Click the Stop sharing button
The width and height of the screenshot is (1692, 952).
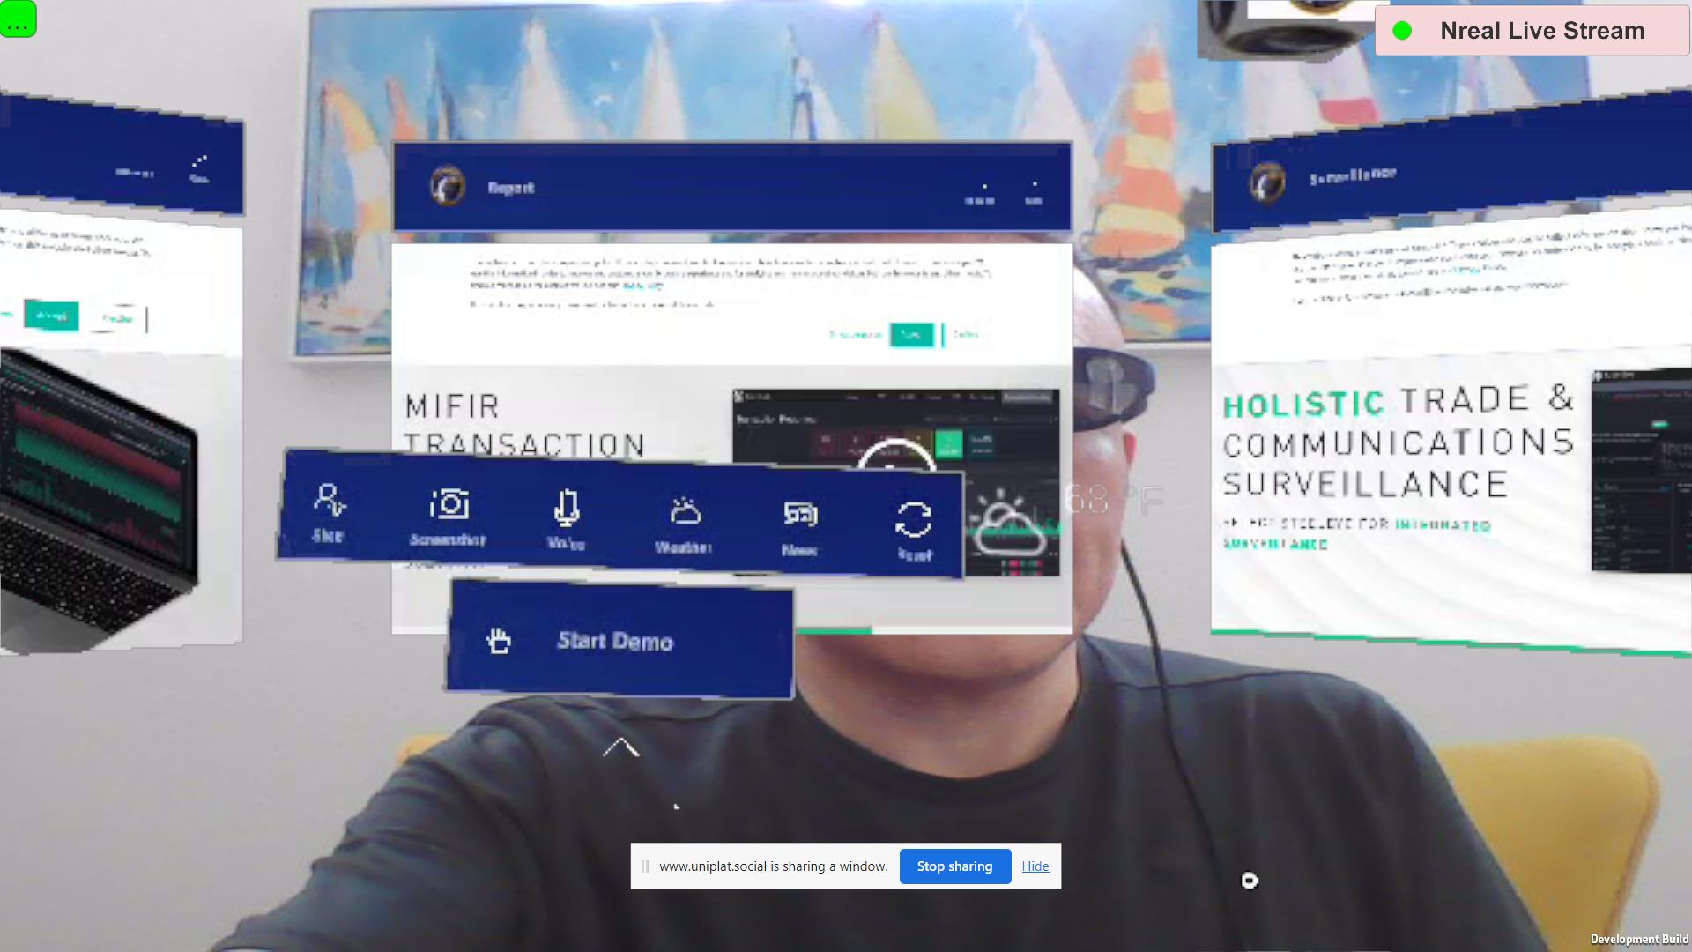[x=954, y=866]
